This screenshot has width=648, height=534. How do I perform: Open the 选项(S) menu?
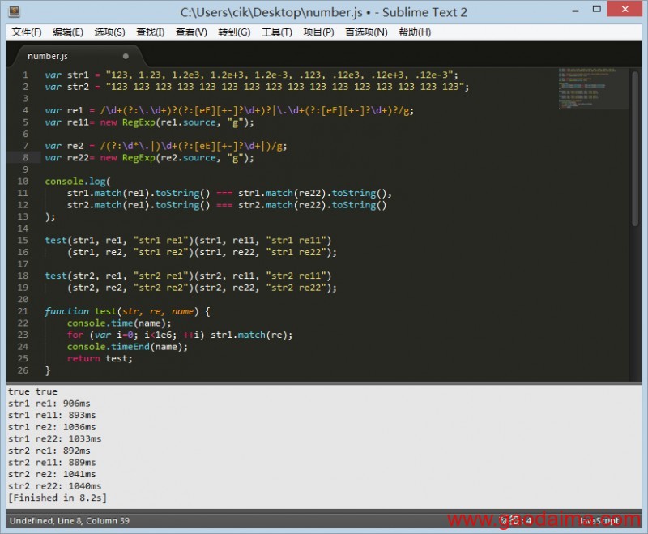click(x=109, y=32)
